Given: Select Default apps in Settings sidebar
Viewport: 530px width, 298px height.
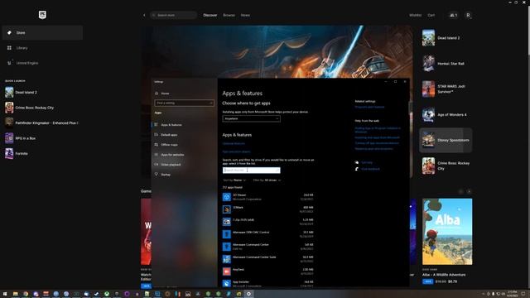Looking at the screenshot, I should click(184, 135).
